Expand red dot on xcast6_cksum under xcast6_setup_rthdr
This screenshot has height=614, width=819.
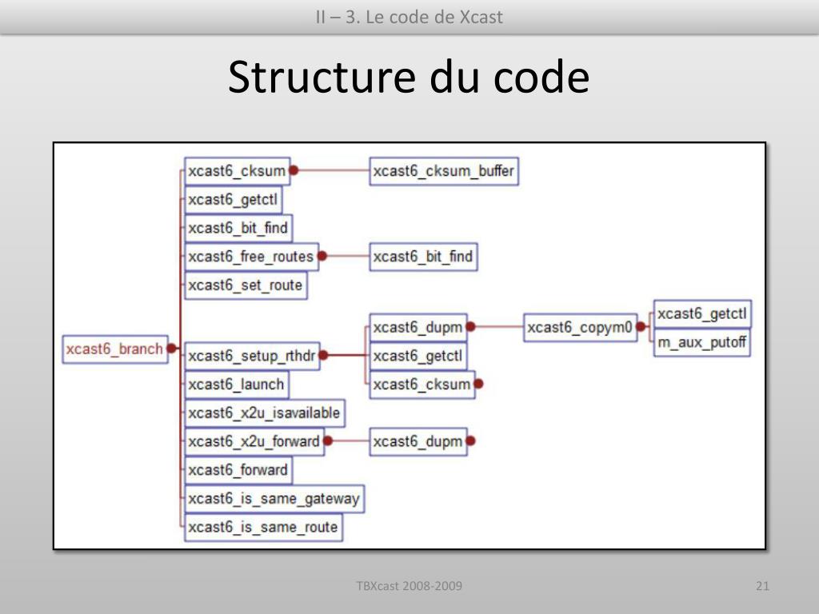[478, 384]
